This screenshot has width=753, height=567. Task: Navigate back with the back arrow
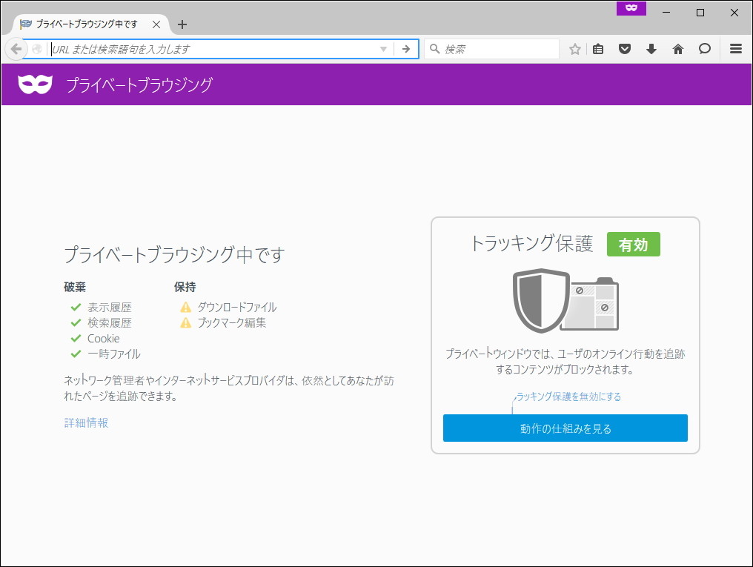tap(16, 49)
